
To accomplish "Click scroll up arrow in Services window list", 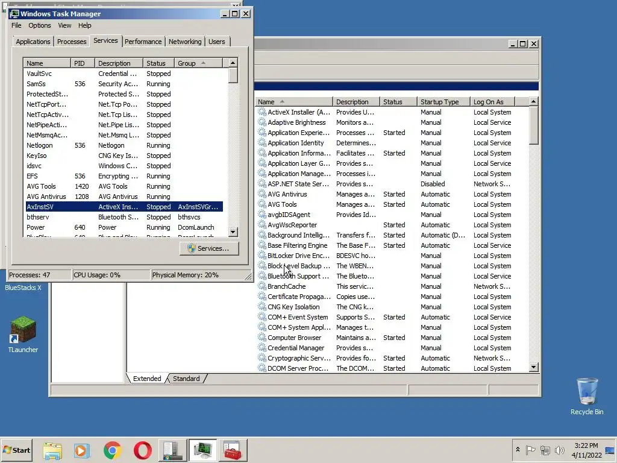I will [534, 101].
